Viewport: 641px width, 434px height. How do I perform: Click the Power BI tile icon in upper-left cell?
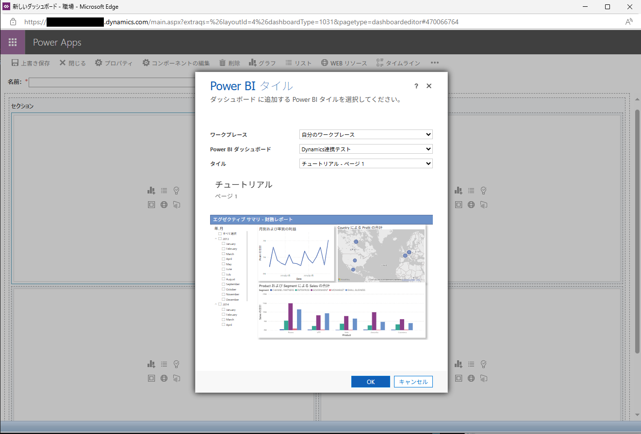(177, 205)
